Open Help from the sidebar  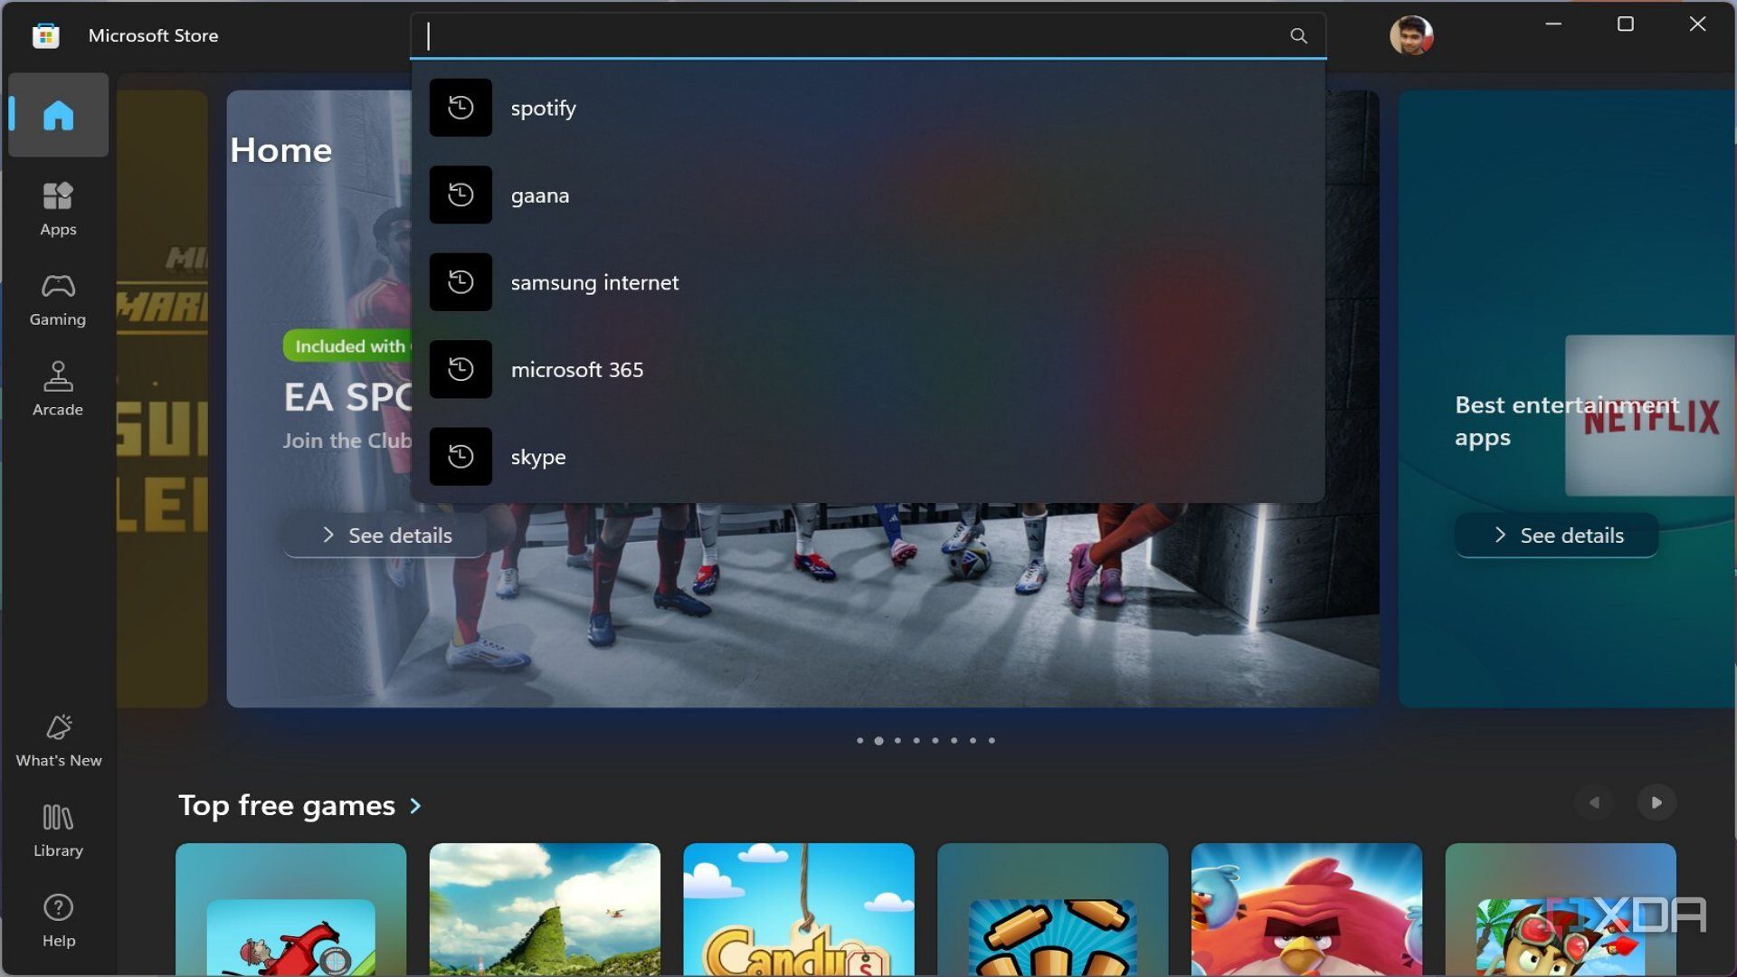click(58, 920)
